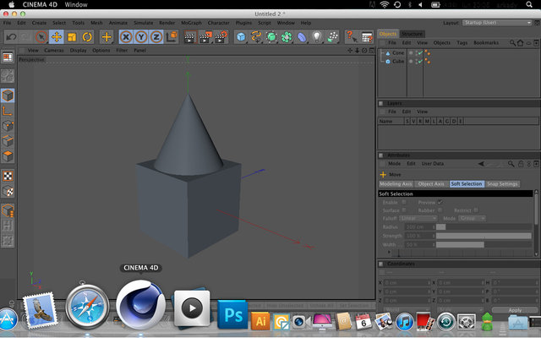541x338 pixels.
Task: Click the Apply button in Coordinates
Action: (515, 310)
